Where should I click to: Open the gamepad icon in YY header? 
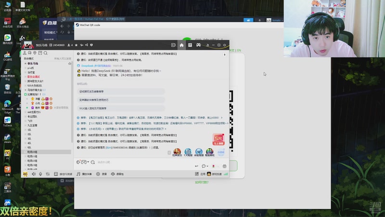(198, 45)
